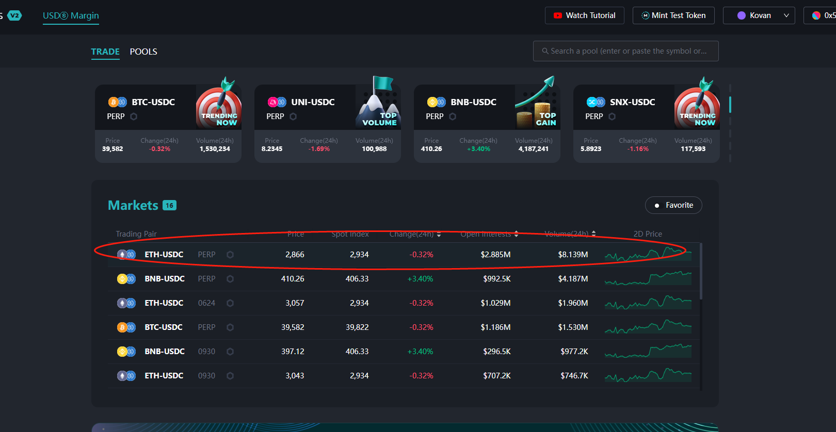Image resolution: width=836 pixels, height=432 pixels.
Task: Switch to the POOLS tab
Action: click(143, 52)
